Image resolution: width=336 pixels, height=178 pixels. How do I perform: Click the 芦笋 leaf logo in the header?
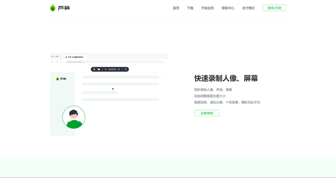pyautogui.click(x=52, y=8)
